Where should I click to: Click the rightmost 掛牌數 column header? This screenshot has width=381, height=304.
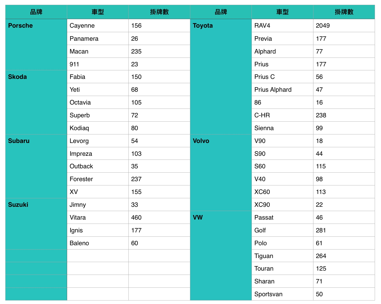[x=344, y=12]
